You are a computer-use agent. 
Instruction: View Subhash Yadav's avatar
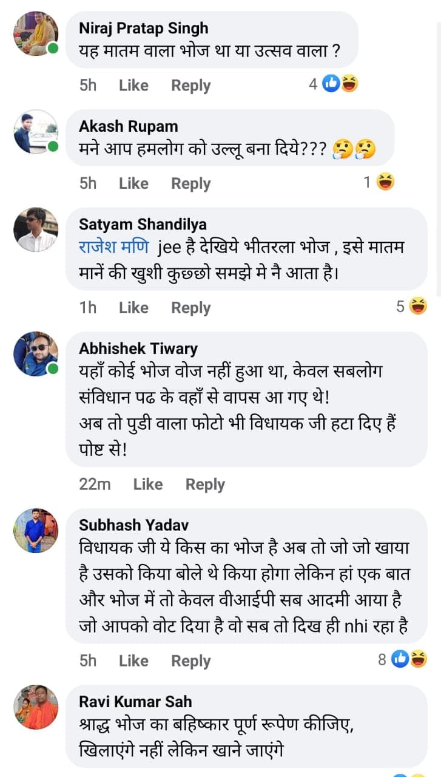[x=36, y=530]
